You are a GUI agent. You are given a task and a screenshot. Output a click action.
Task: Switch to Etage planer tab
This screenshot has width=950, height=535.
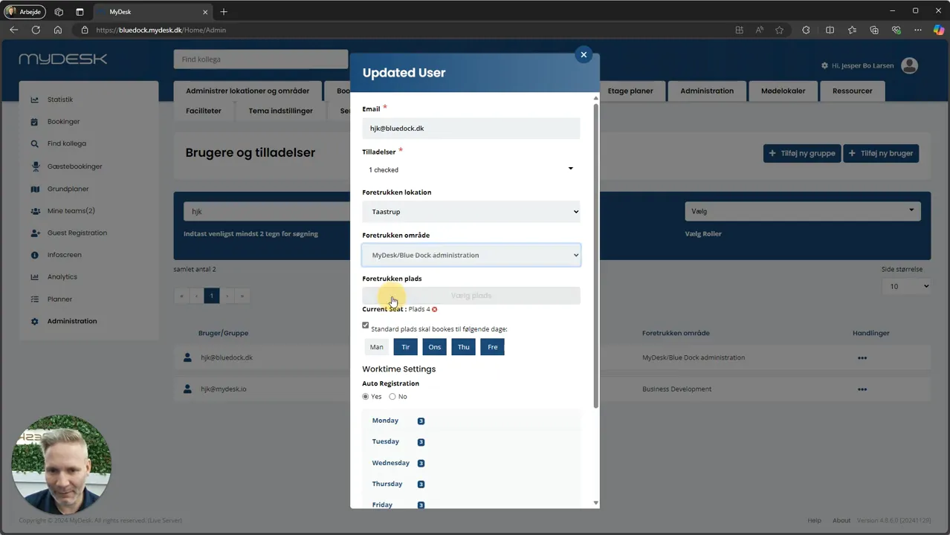click(630, 91)
